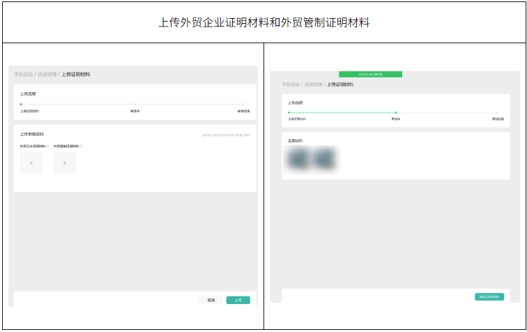Click the green notification banner at page top
This screenshot has height=332, width=527.
(x=370, y=74)
